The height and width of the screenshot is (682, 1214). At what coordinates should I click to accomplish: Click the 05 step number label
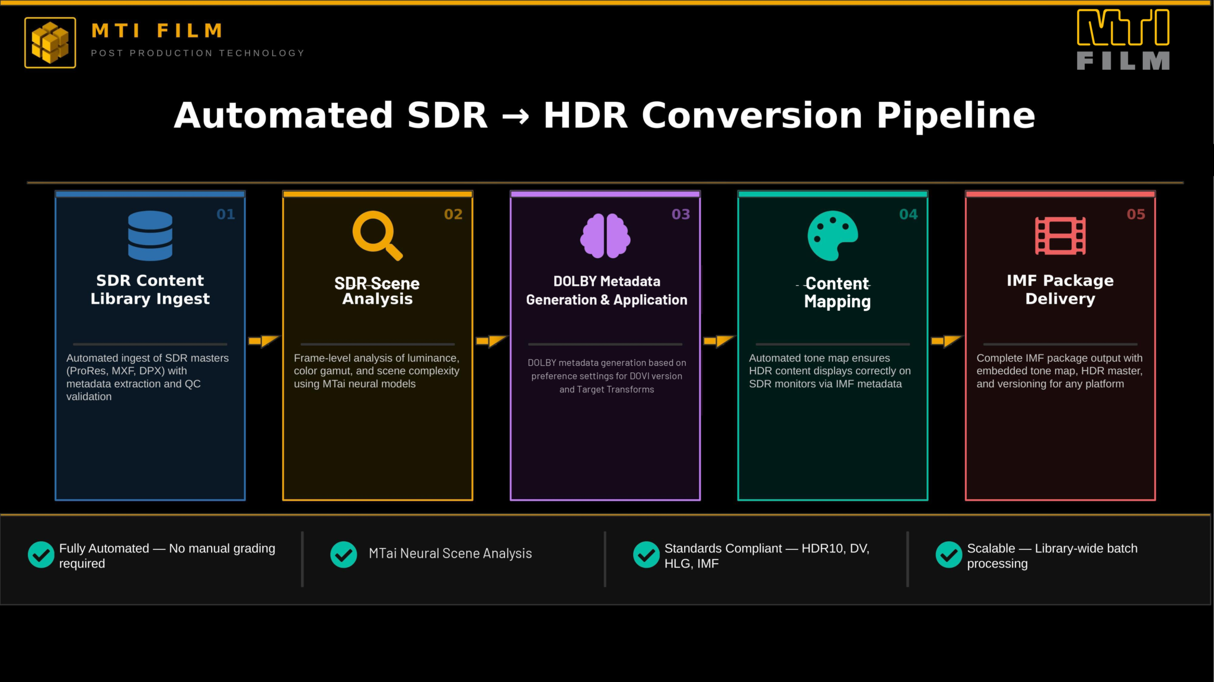click(x=1136, y=214)
